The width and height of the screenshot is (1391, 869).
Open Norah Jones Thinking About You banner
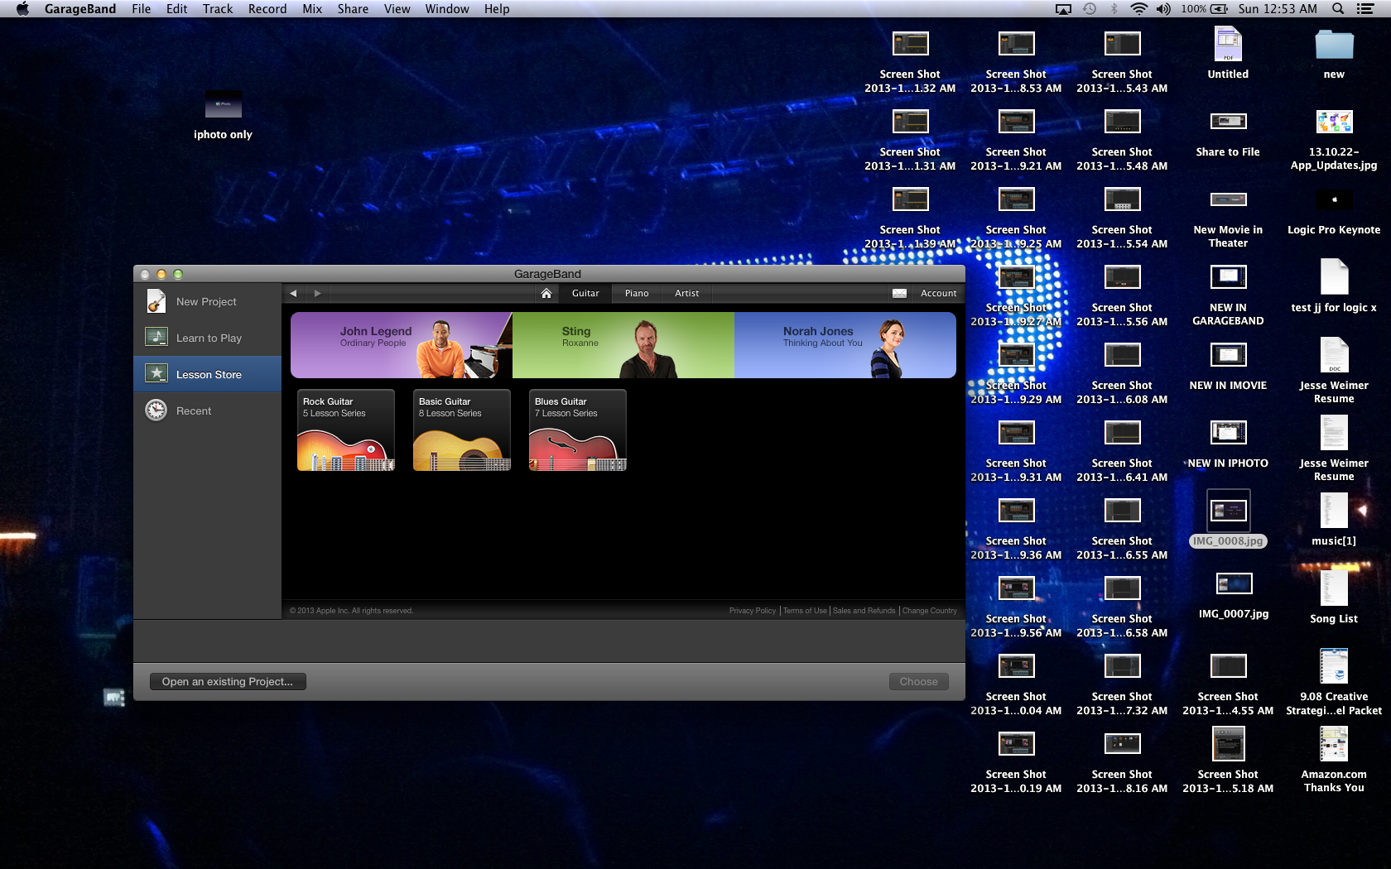pos(845,345)
